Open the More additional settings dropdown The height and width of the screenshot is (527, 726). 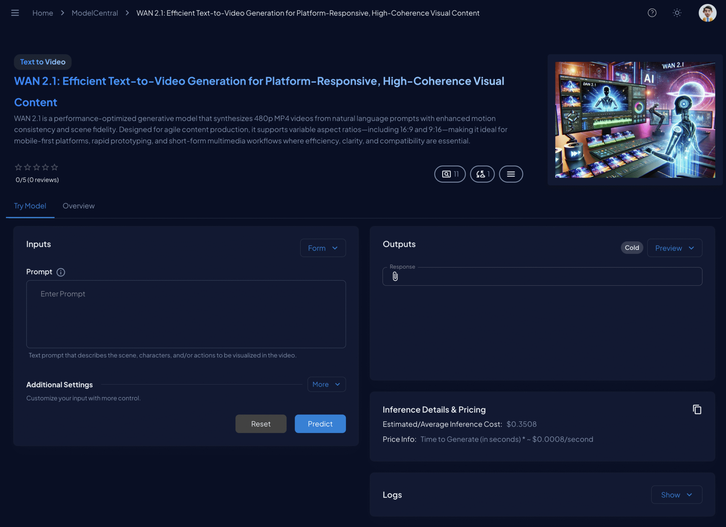(326, 384)
